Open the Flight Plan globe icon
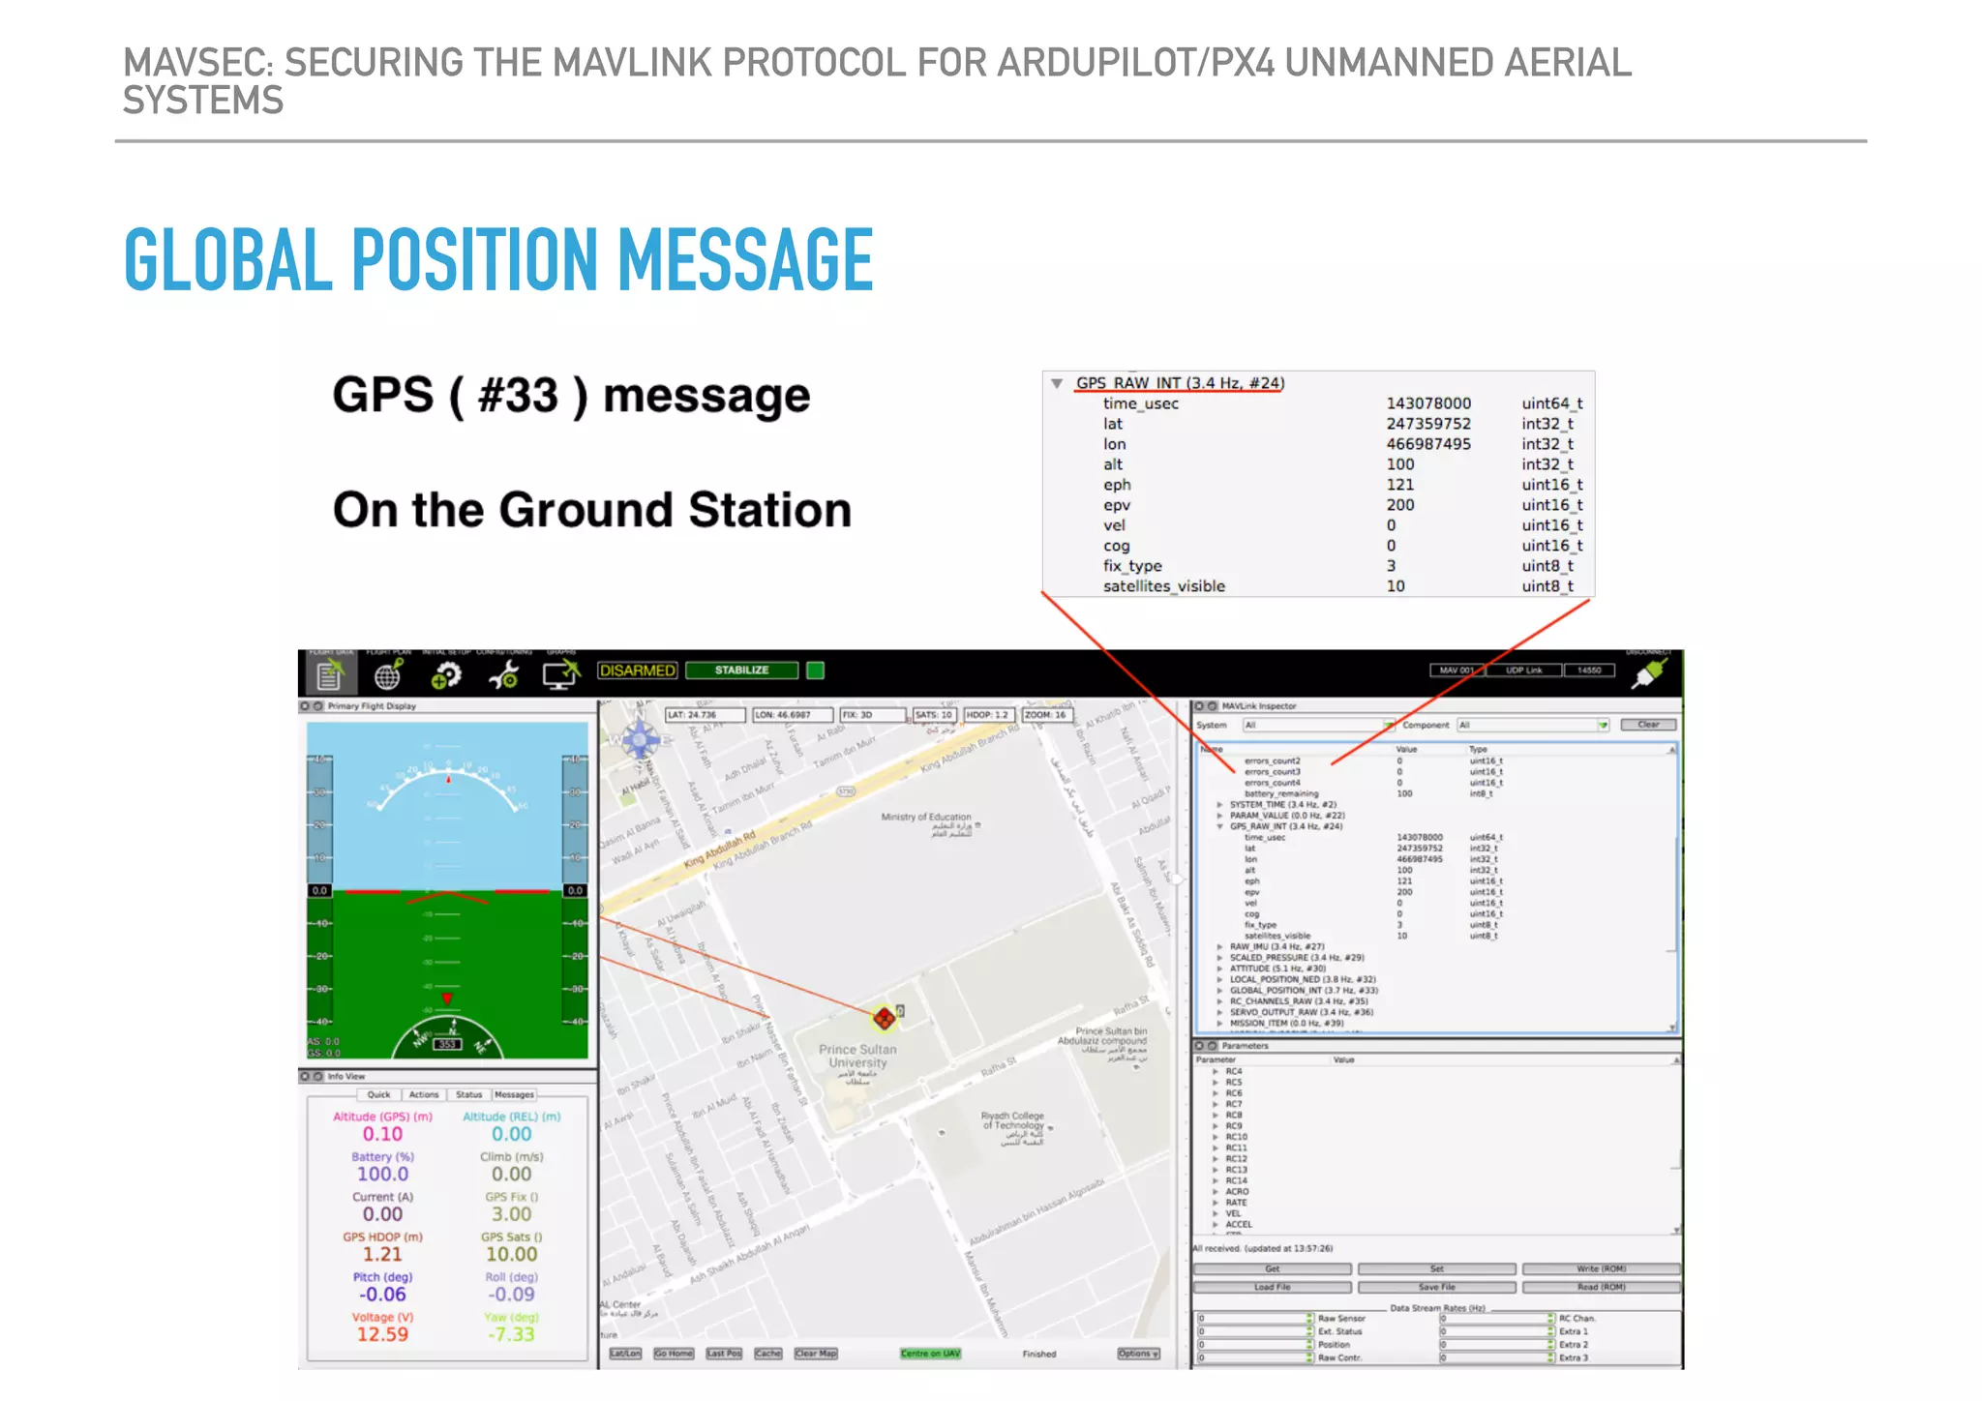Image resolution: width=1982 pixels, height=1401 pixels. [x=388, y=674]
